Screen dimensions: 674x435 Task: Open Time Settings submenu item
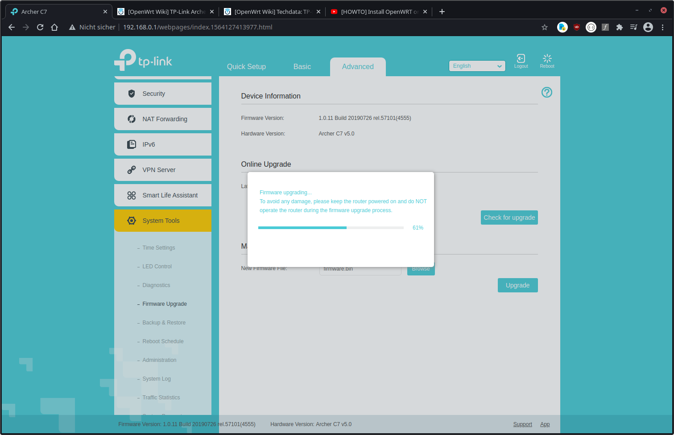[x=158, y=248]
